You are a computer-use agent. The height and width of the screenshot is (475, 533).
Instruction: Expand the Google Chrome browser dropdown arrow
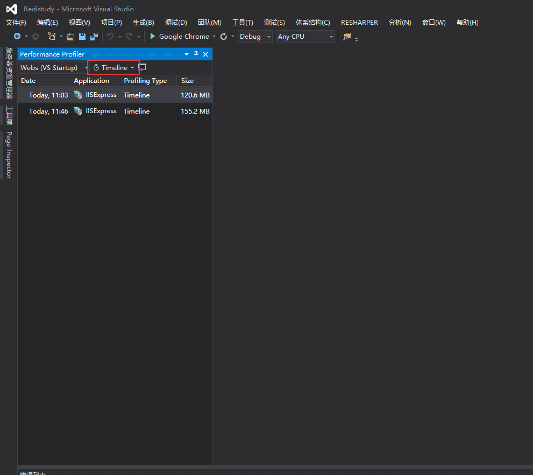[214, 37]
